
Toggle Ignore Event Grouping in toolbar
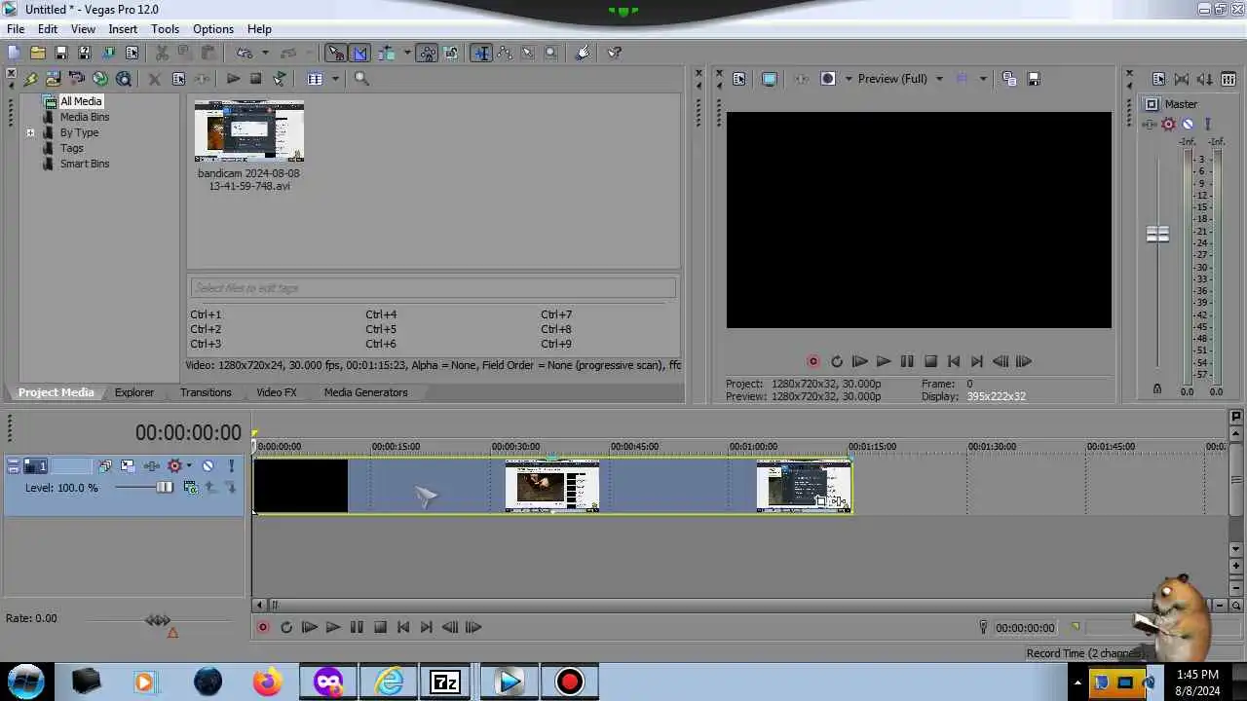pyautogui.click(x=450, y=53)
